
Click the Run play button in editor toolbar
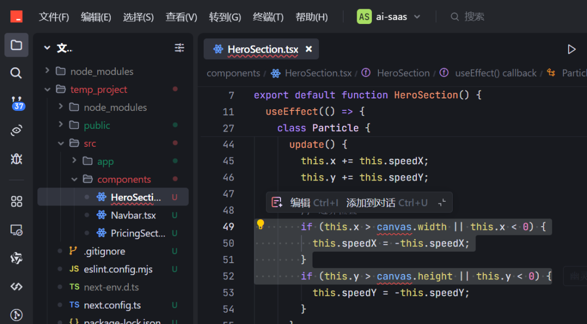tap(571, 49)
